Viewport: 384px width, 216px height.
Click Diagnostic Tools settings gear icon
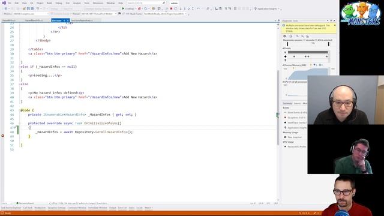point(284,36)
